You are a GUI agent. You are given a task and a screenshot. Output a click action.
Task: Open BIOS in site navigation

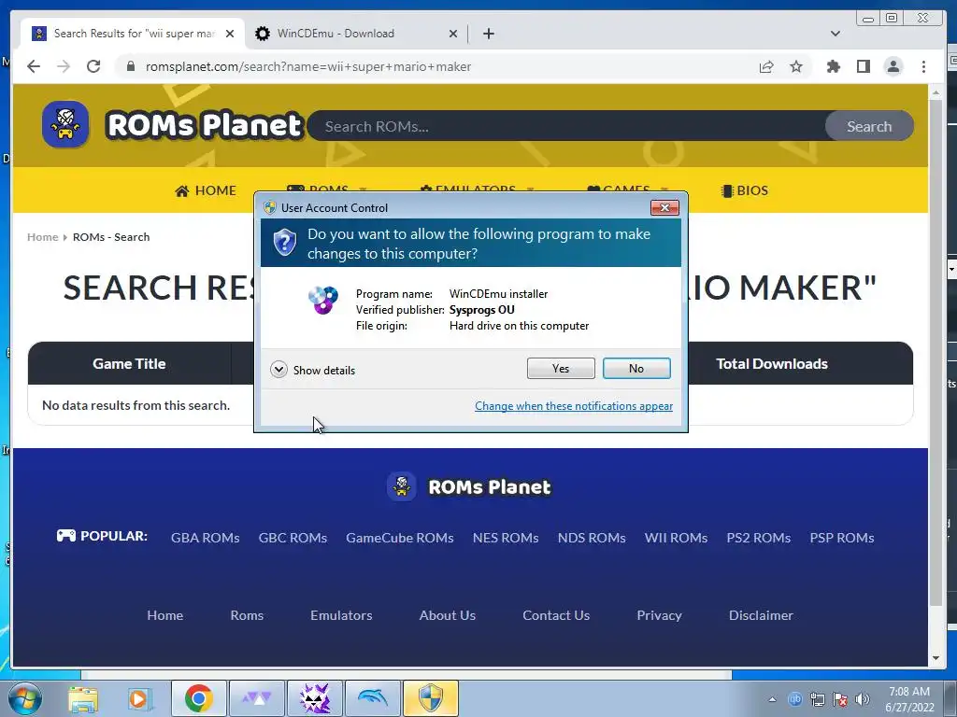(x=745, y=190)
